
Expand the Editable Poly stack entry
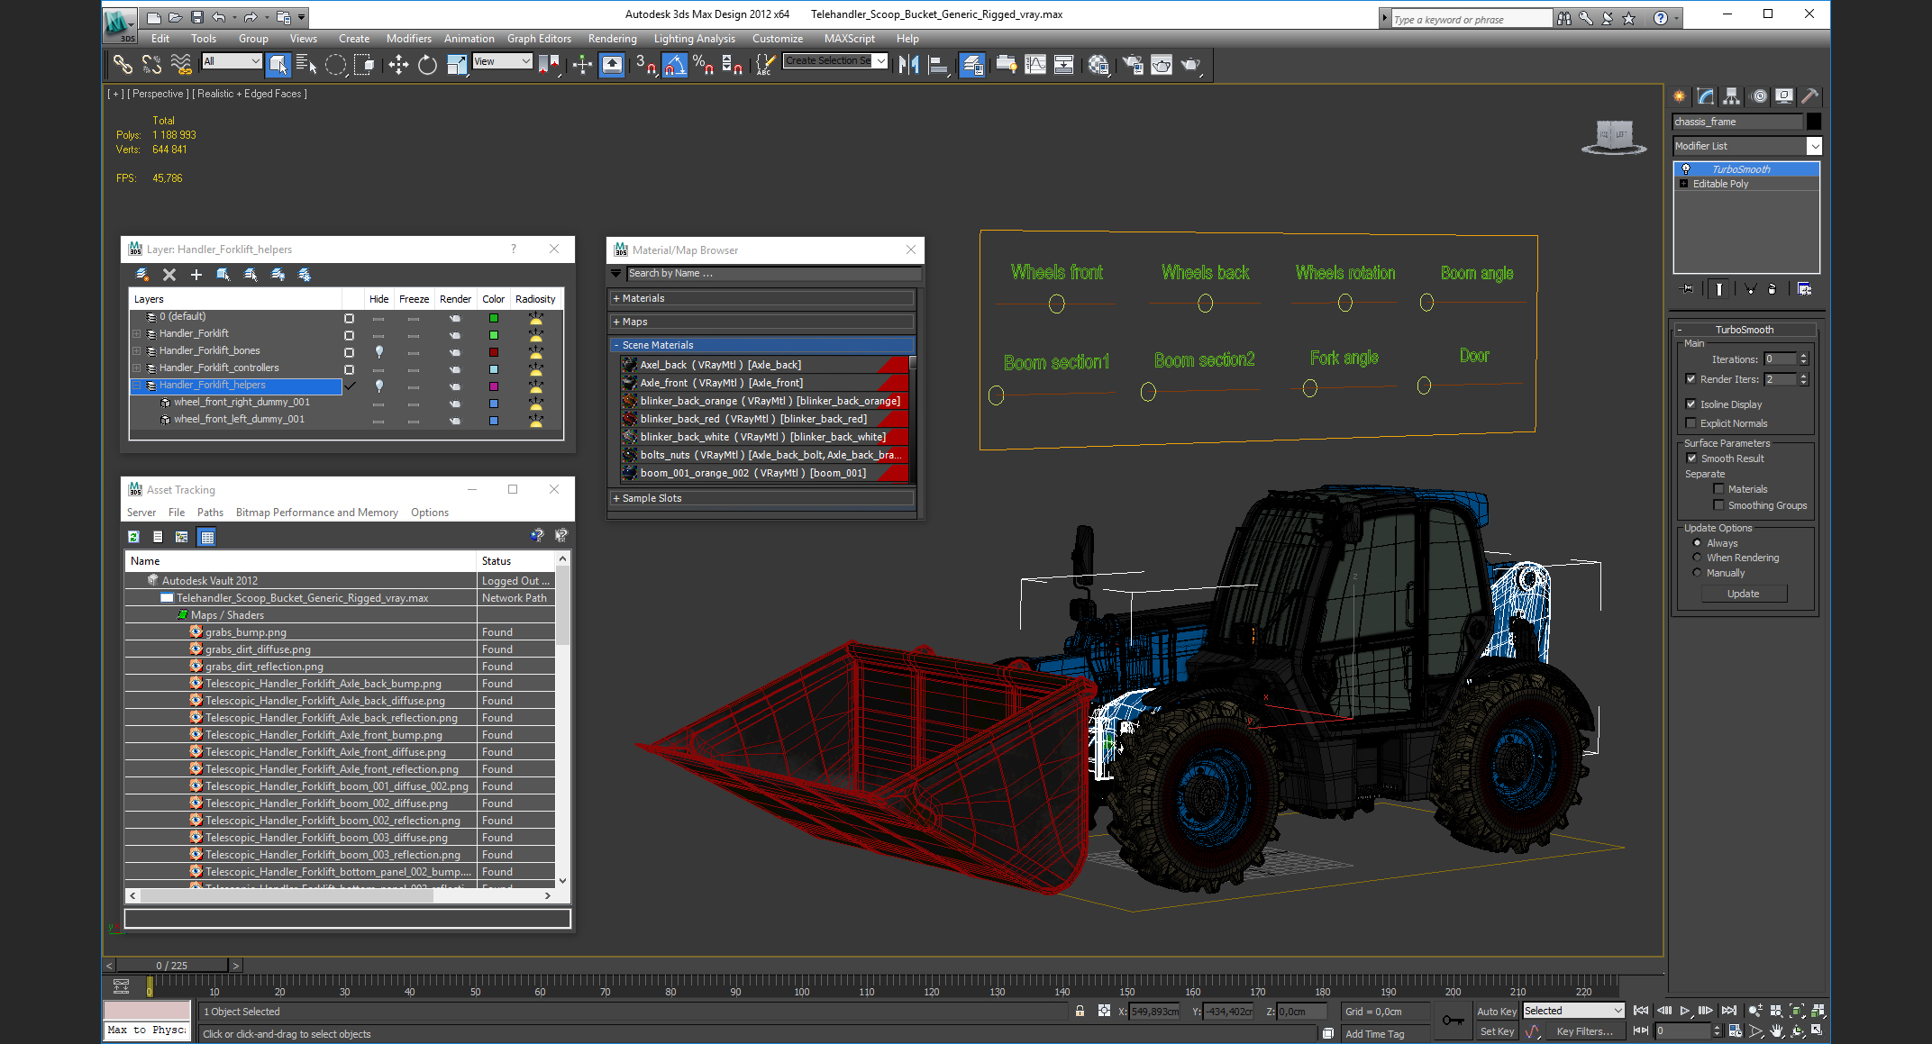(x=1683, y=184)
